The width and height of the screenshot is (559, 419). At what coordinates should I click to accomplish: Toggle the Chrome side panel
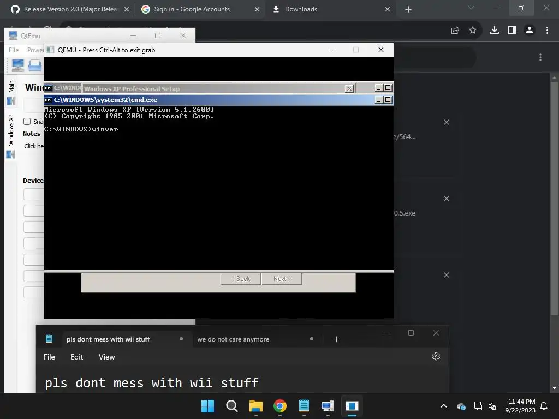(512, 31)
